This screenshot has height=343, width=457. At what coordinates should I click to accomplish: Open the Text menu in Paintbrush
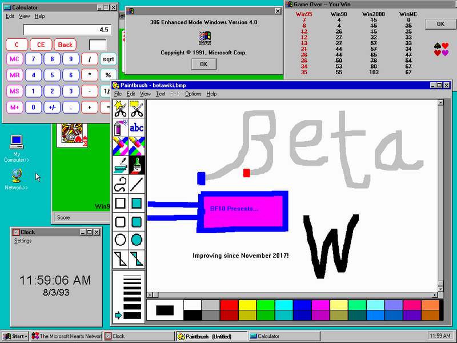[x=161, y=94]
